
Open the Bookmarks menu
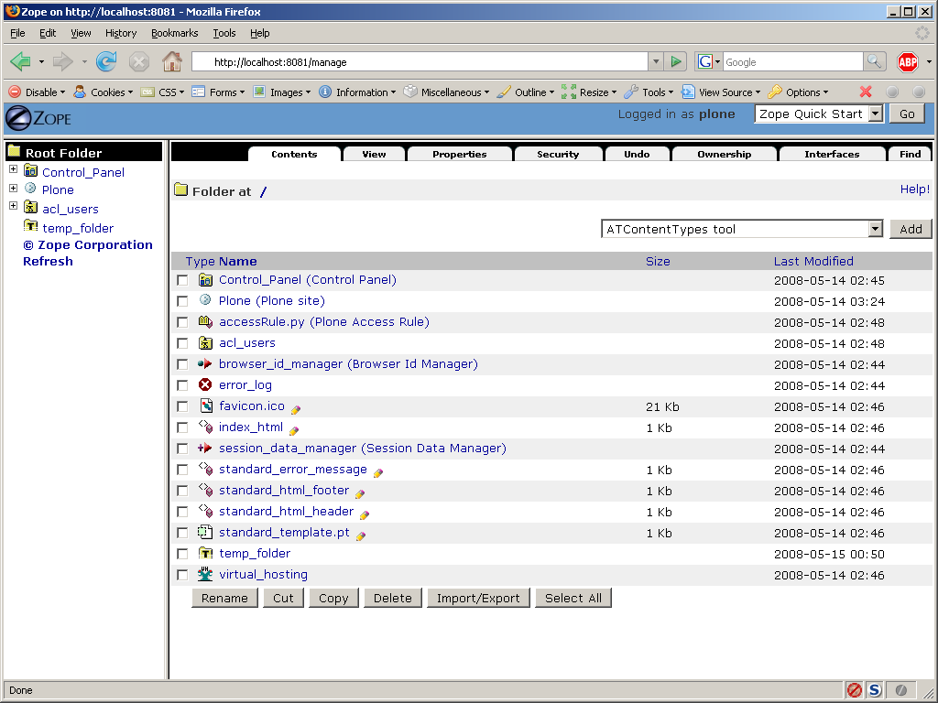click(175, 33)
